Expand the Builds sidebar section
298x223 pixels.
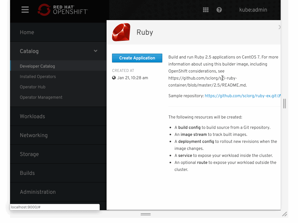(x=58, y=173)
